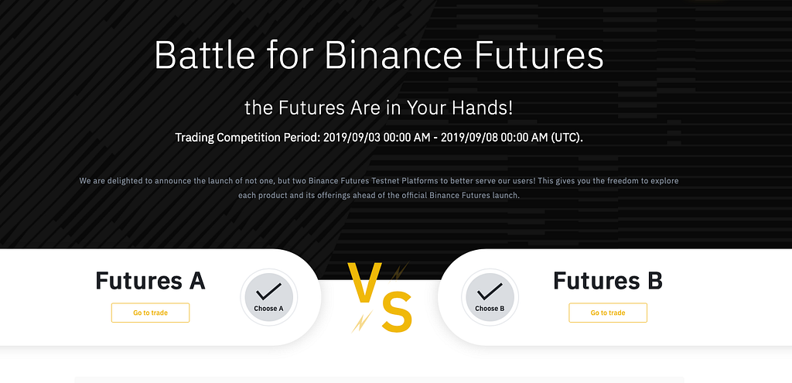Click the Futures A heading

click(150, 280)
